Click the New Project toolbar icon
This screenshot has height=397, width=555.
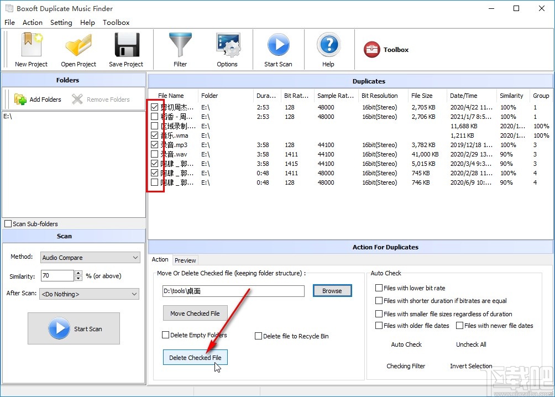point(31,45)
